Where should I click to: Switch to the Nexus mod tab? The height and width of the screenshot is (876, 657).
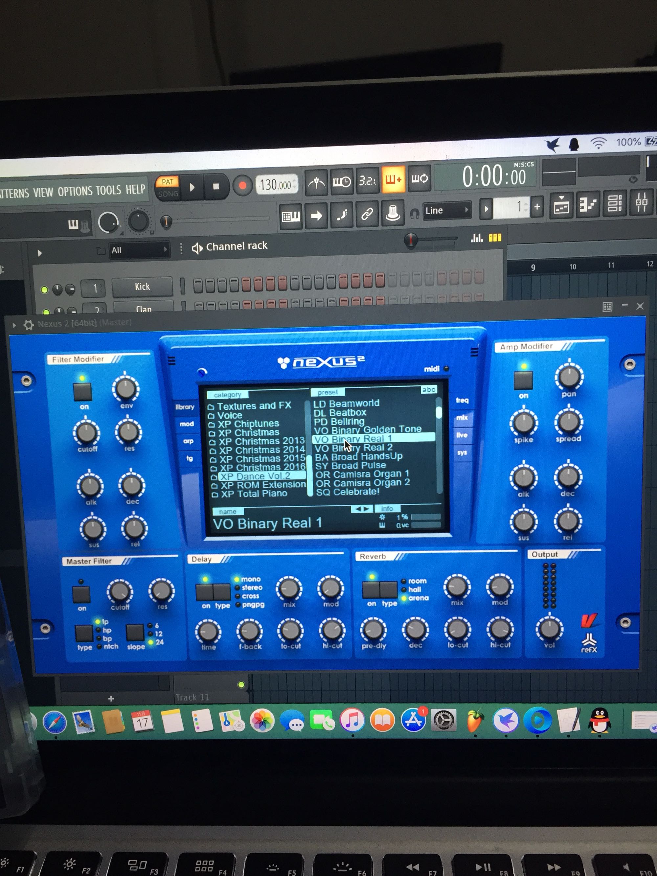point(187,424)
